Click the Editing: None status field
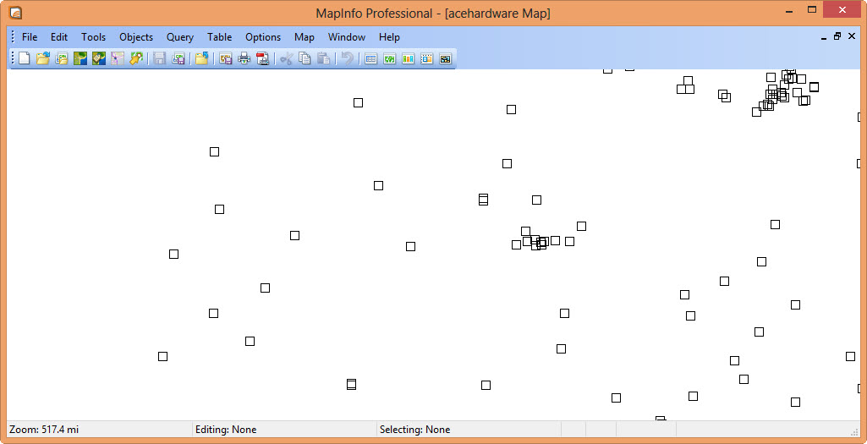Screen dimensions: 867x444 coord(285,430)
